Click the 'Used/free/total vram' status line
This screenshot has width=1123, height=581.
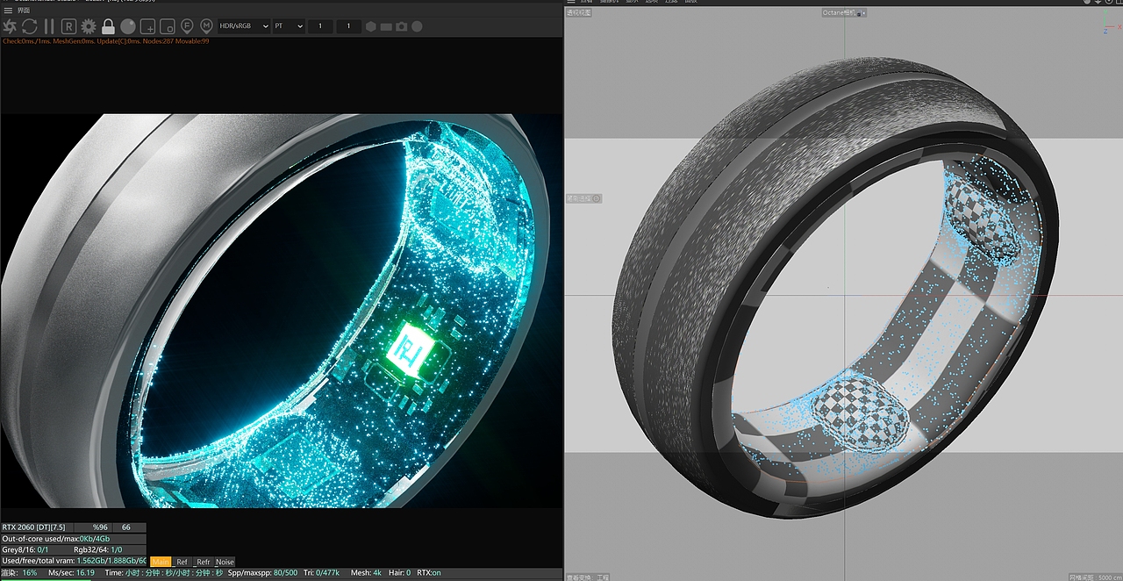[x=75, y=561]
